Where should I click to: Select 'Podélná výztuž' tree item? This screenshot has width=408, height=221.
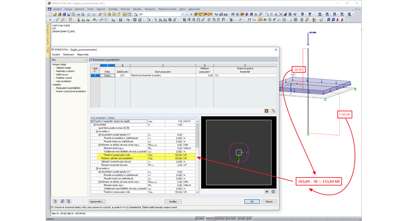point(64,78)
